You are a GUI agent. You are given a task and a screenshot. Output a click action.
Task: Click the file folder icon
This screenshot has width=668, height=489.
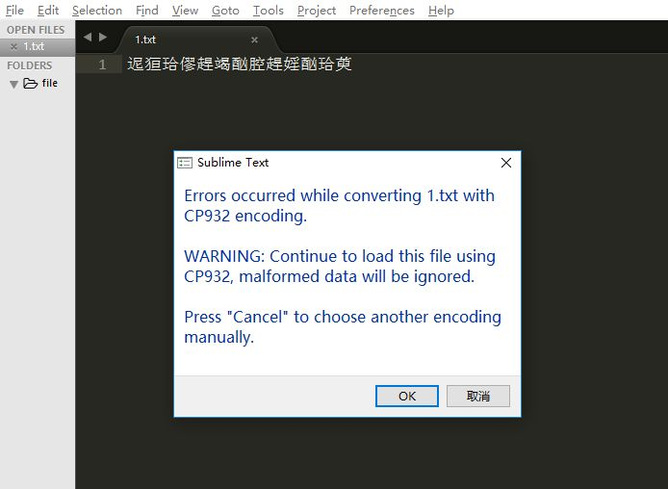(x=30, y=83)
